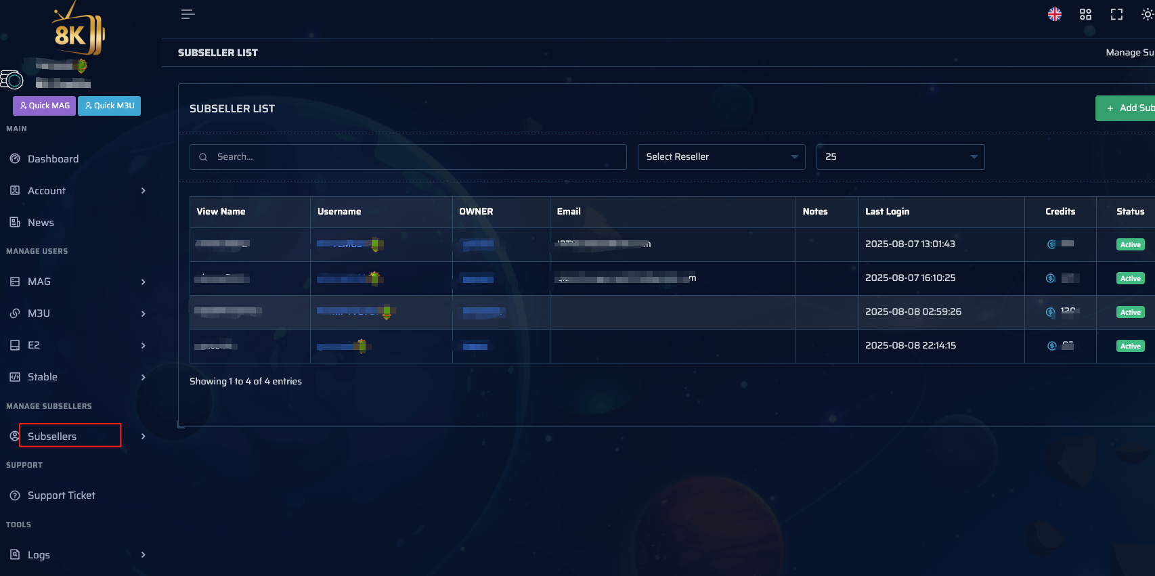Switch light/dark theme sun icon
The image size is (1155, 576).
point(1148,14)
